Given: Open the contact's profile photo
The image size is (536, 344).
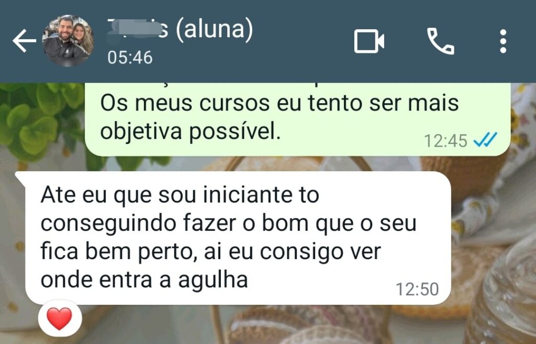Looking at the screenshot, I should [x=68, y=41].
